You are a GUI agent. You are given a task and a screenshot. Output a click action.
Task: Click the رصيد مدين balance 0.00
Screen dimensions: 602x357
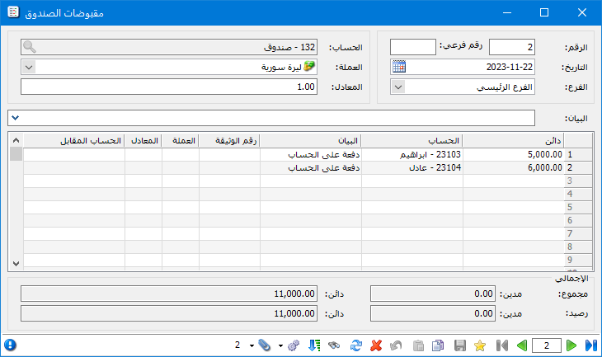pos(433,313)
